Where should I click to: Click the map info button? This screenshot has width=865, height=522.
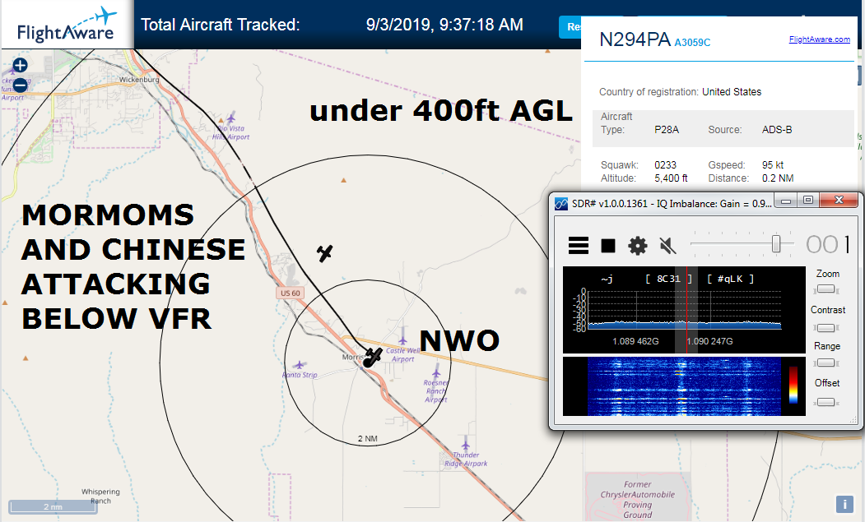844,504
